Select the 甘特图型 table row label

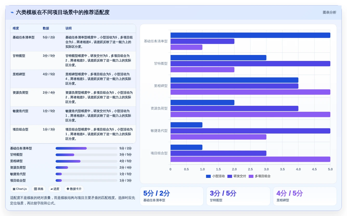pyautogui.click(x=19, y=56)
